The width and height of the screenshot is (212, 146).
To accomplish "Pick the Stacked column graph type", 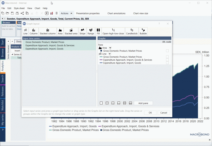I will pos(47,32).
